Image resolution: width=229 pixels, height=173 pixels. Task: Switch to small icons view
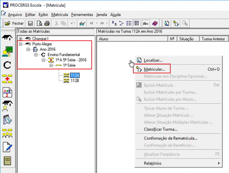coord(121,23)
